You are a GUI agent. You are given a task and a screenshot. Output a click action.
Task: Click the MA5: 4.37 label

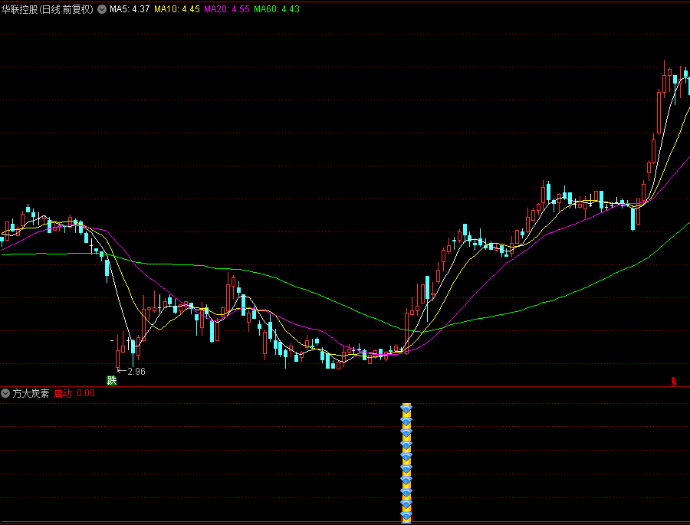pyautogui.click(x=130, y=9)
